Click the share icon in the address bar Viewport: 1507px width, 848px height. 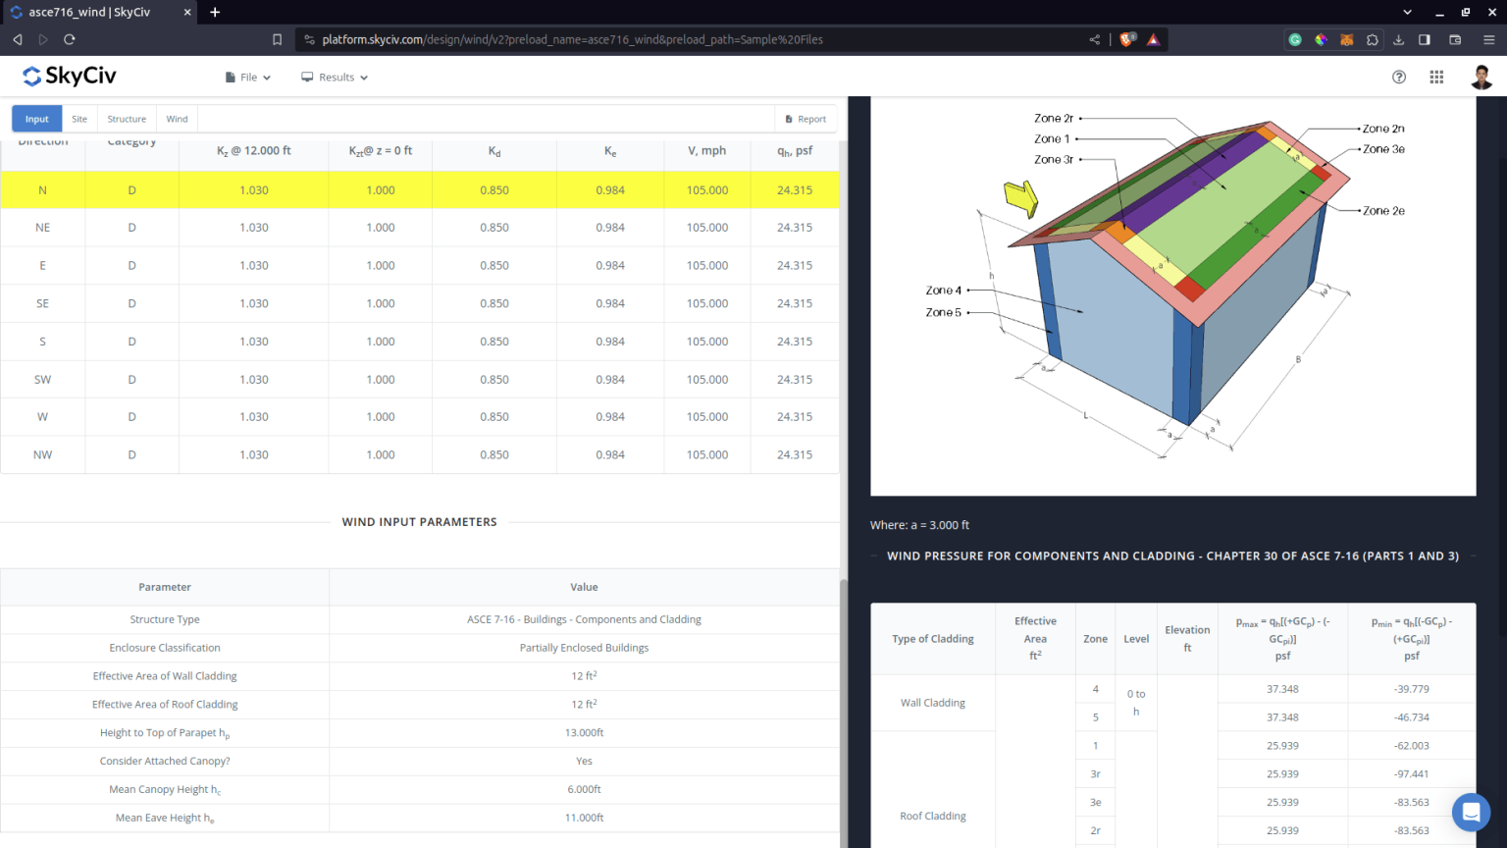[1093, 39]
